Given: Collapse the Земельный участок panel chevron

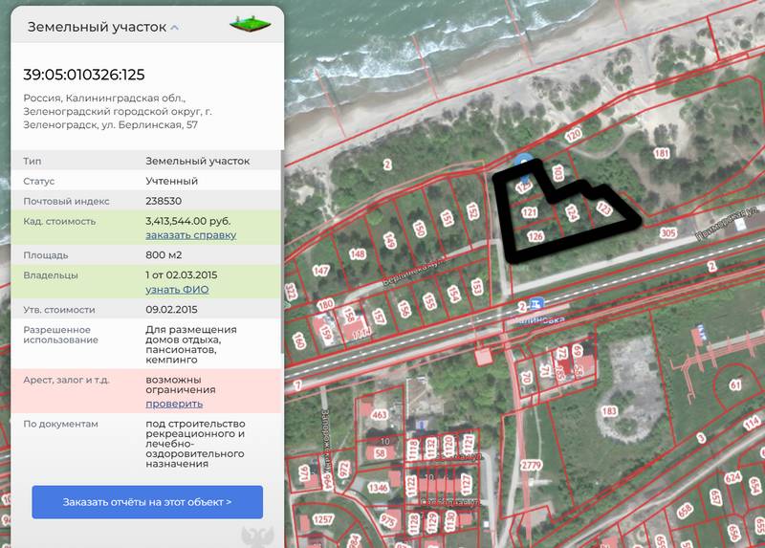Looking at the screenshot, I should tap(174, 28).
